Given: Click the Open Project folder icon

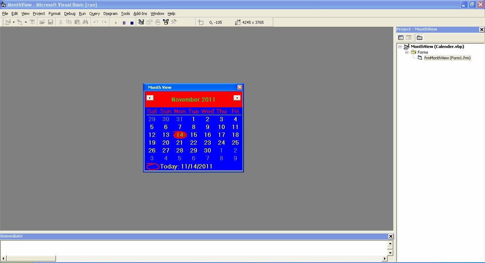Looking at the screenshot, I should pyautogui.click(x=42, y=22).
